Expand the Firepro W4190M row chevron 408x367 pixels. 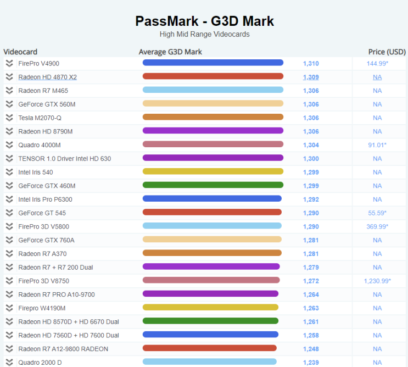[x=9, y=308]
